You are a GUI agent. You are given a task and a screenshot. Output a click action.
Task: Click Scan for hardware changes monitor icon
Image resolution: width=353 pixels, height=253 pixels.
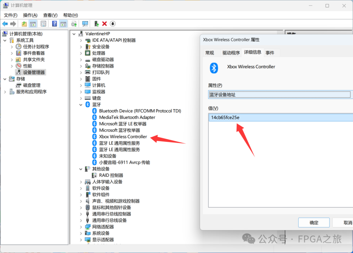click(x=85, y=24)
